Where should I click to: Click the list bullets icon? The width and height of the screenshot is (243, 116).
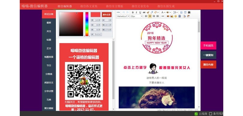click(x=174, y=12)
